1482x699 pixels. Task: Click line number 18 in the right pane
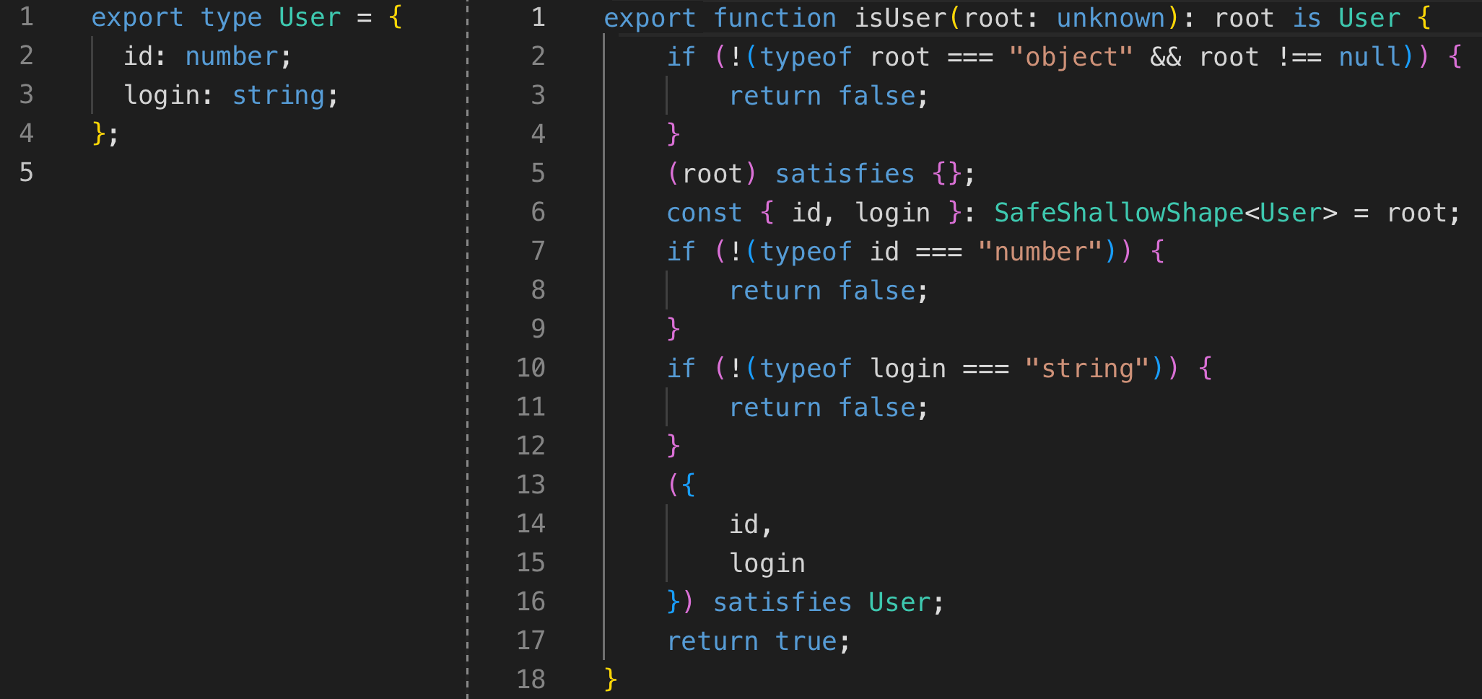[532, 679]
